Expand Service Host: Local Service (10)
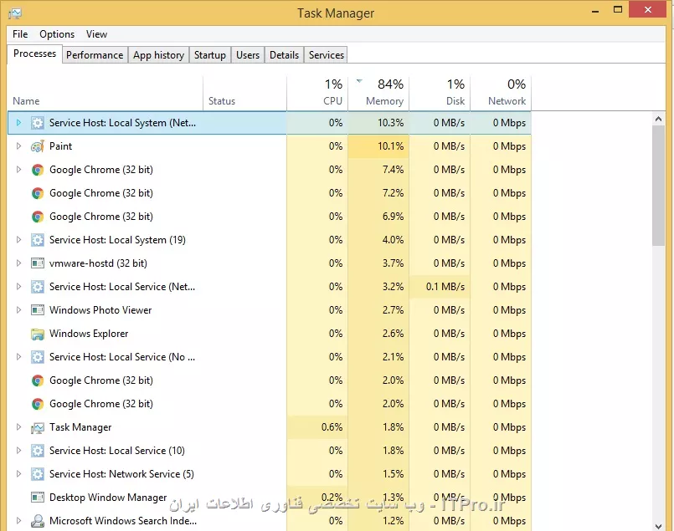 18,451
